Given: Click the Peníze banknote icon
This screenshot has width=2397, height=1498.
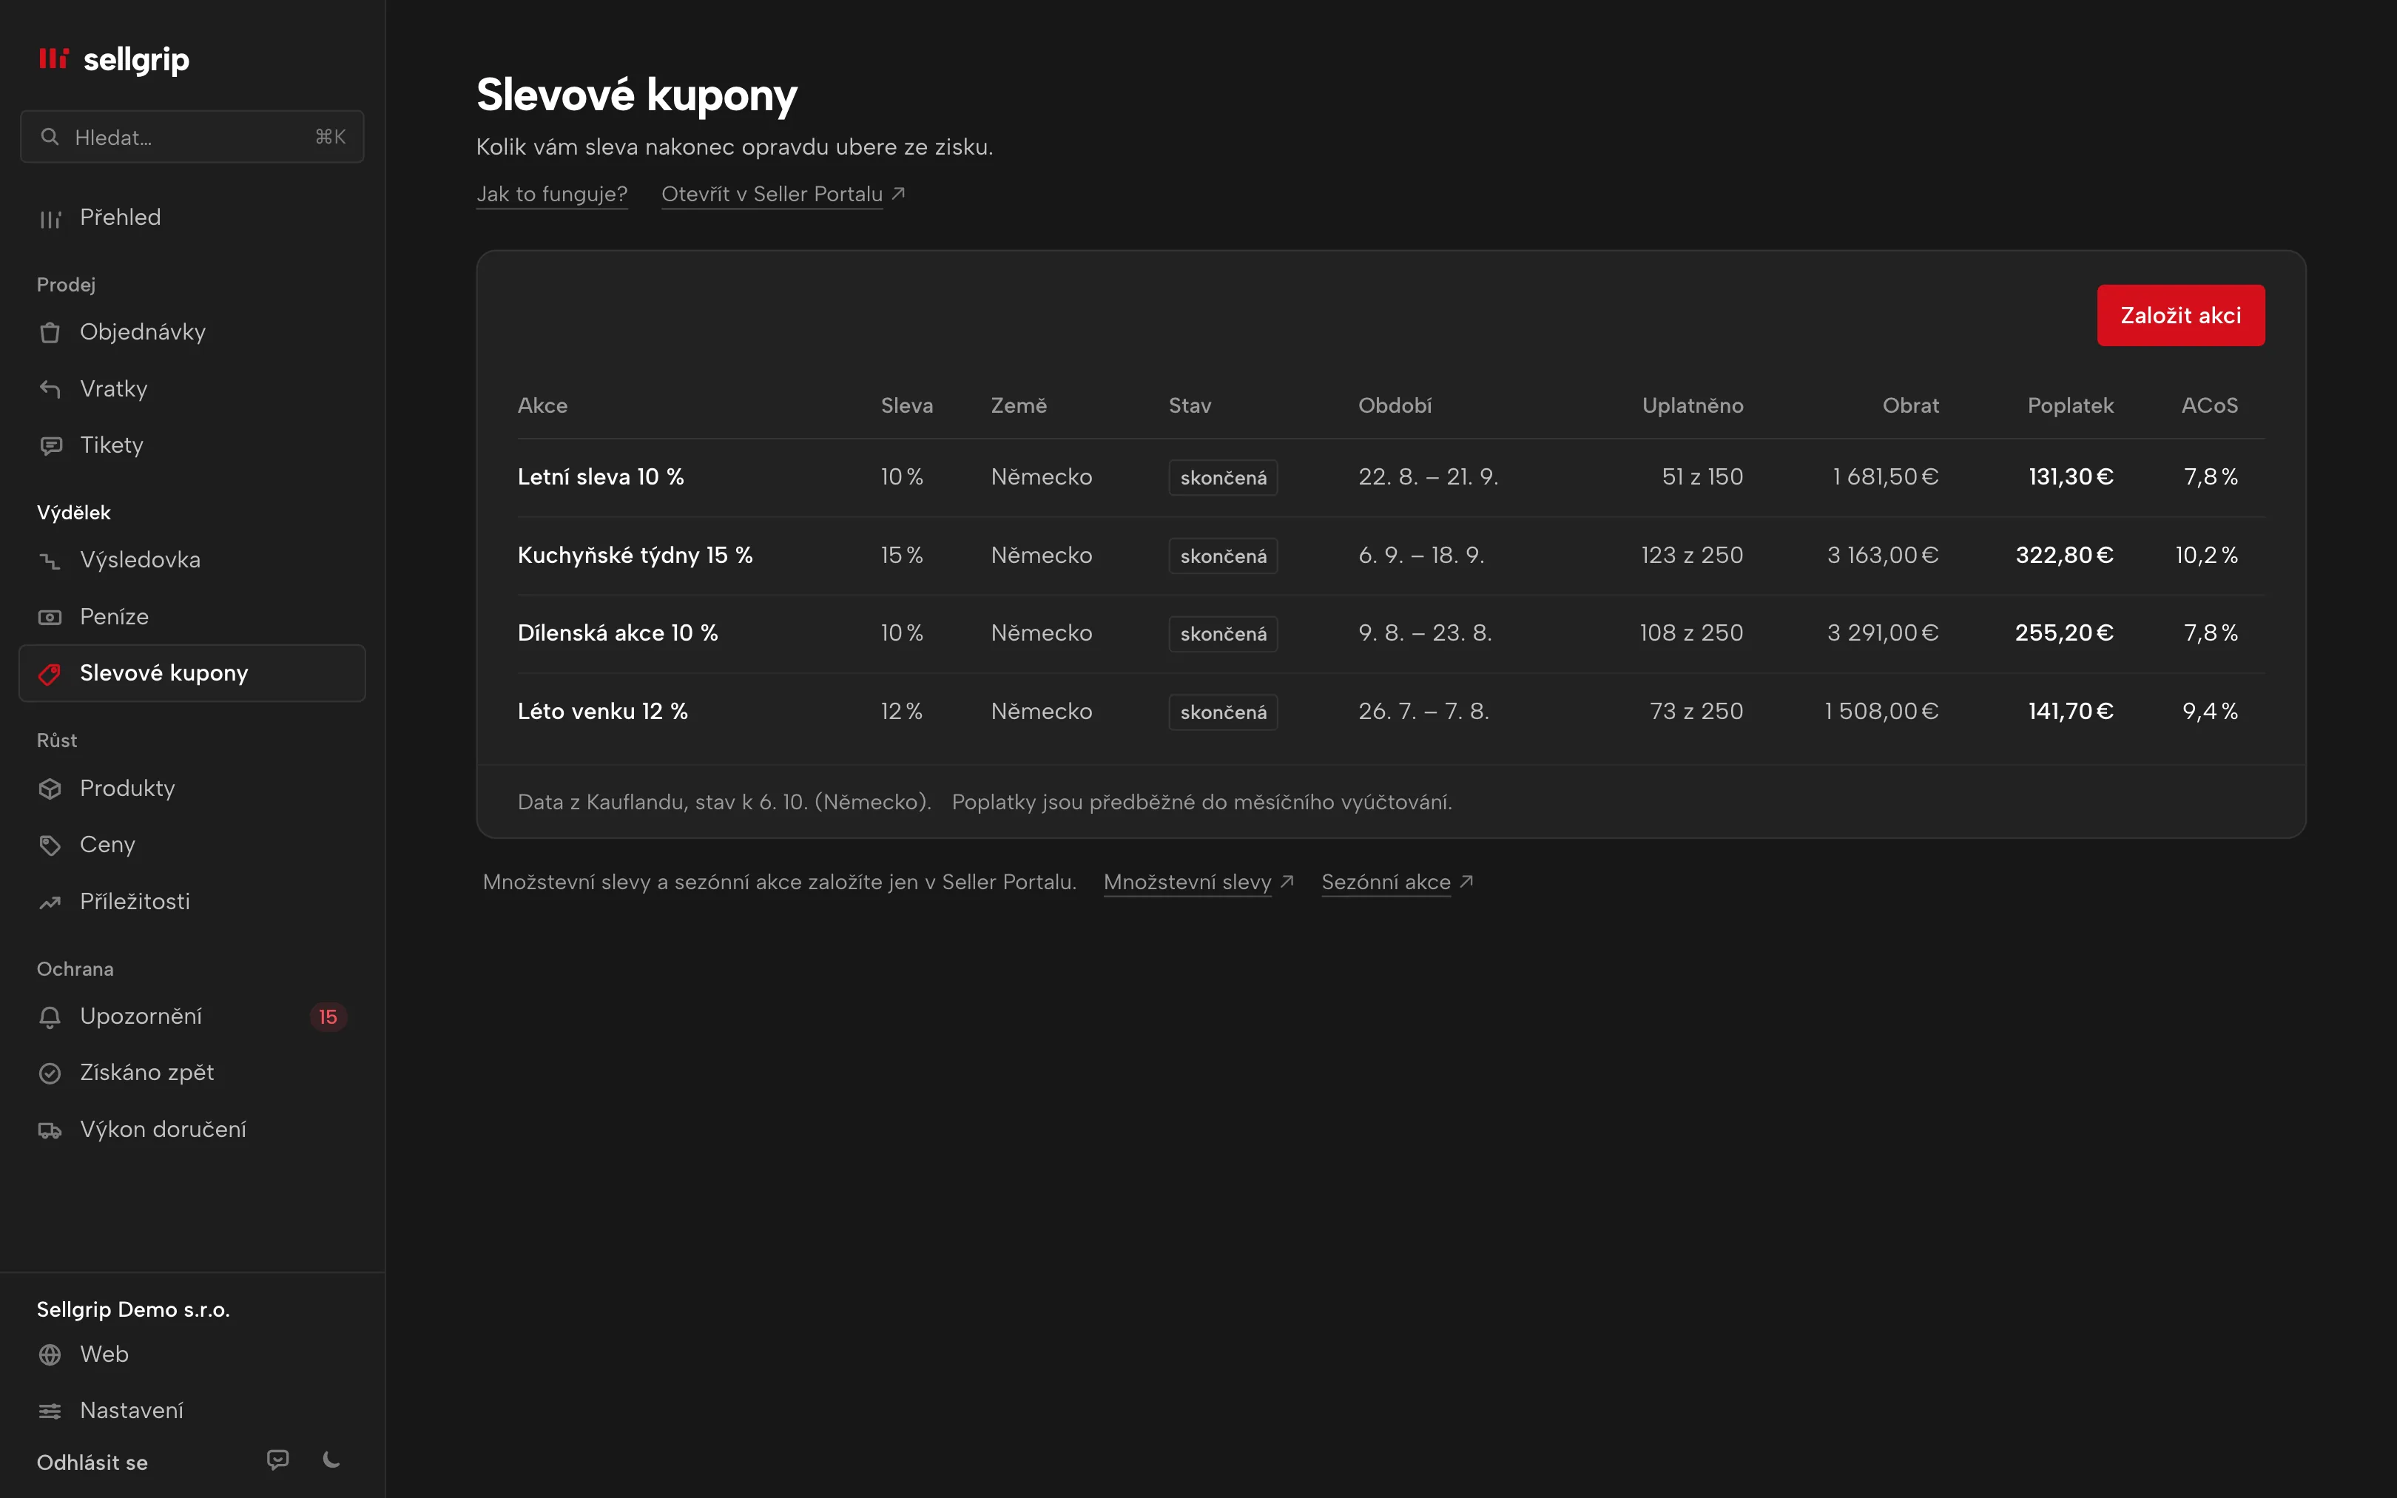Looking at the screenshot, I should 50,617.
